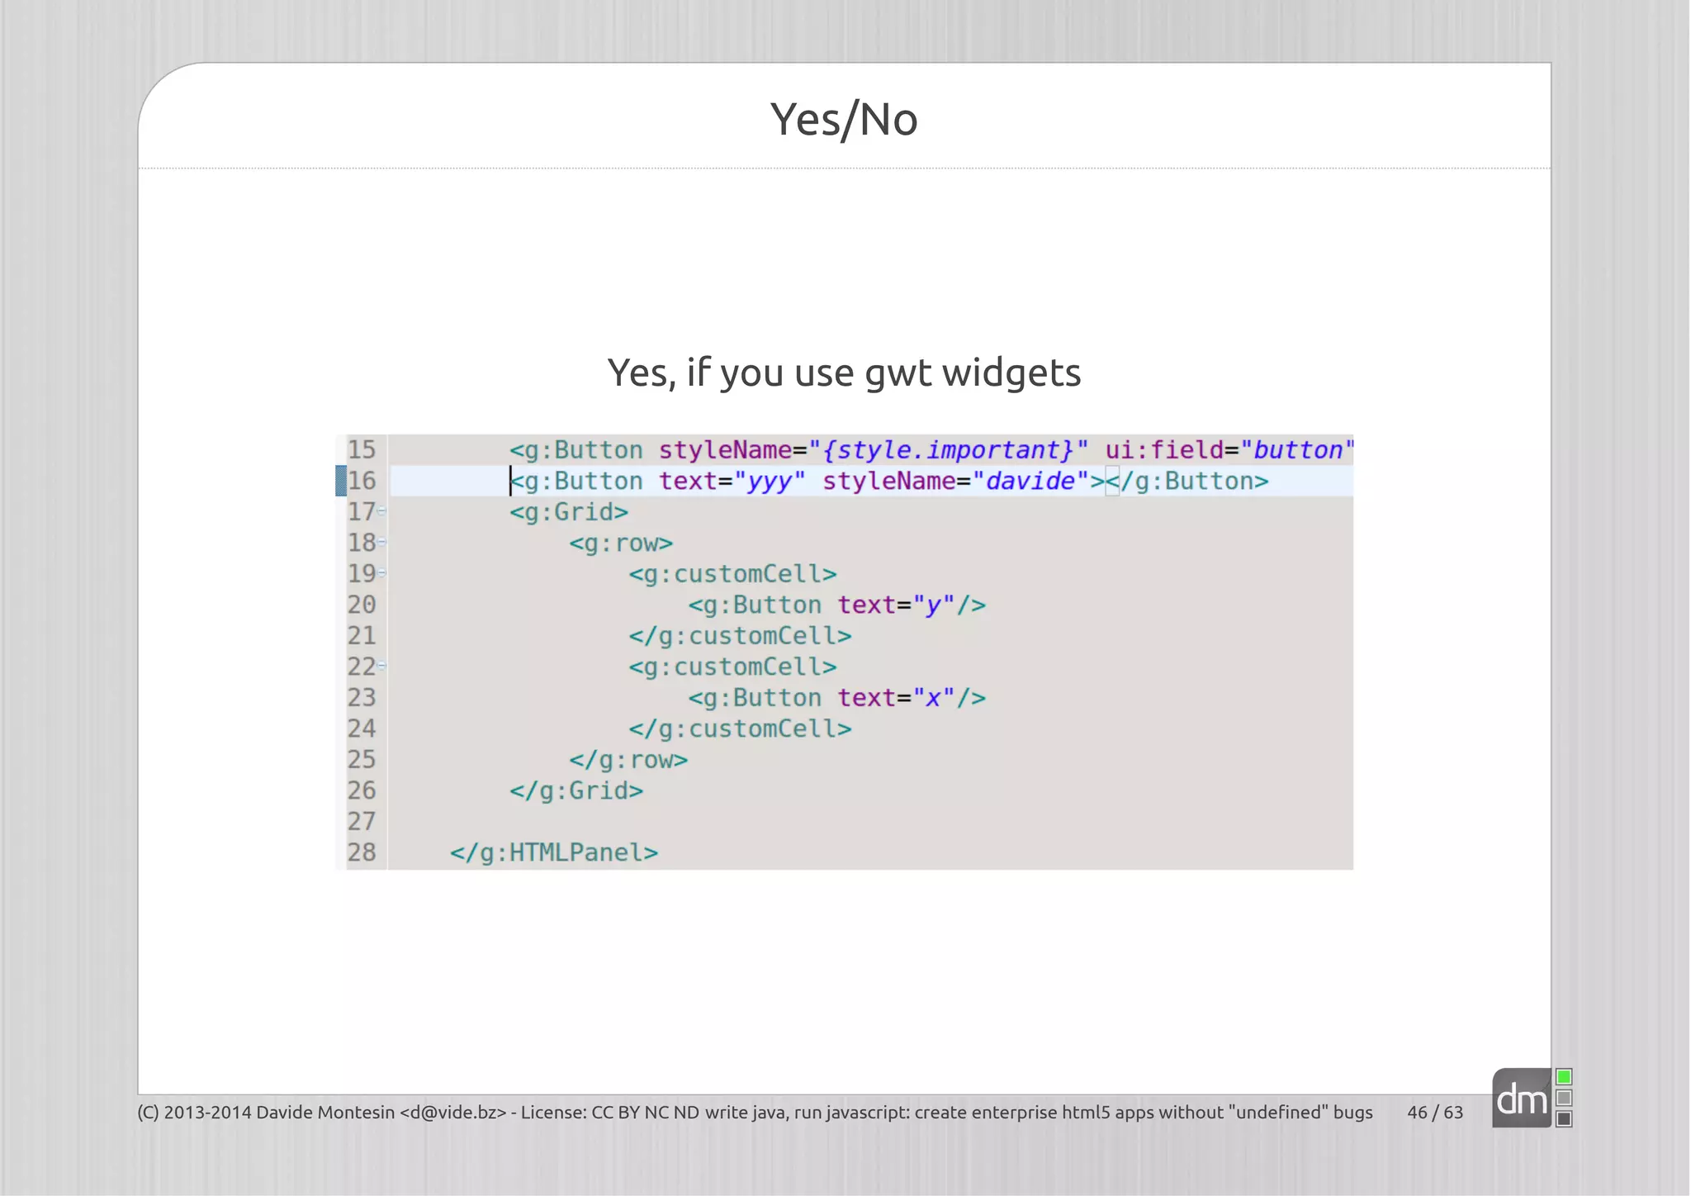Click the closing </g:Button> tag on line 16
1691x1196 pixels.
click(x=1187, y=482)
